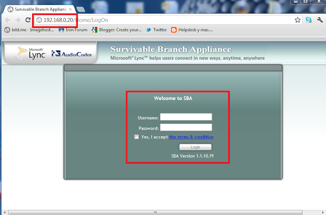Bookmark this page with the star icon
Viewport: 326px width, 215px height.
click(x=297, y=20)
